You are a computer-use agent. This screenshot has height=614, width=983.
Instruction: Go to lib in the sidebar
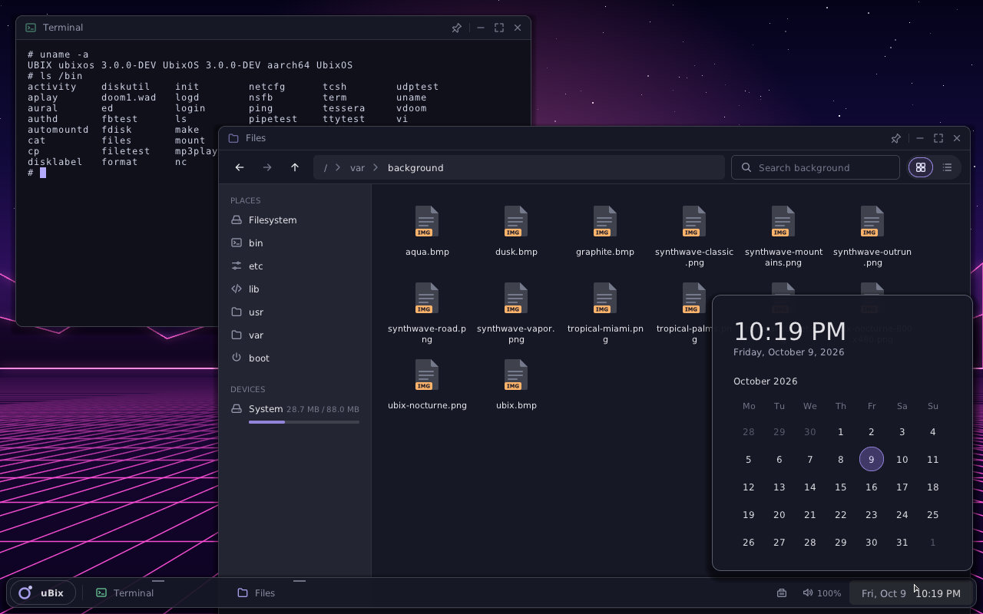pos(295,289)
